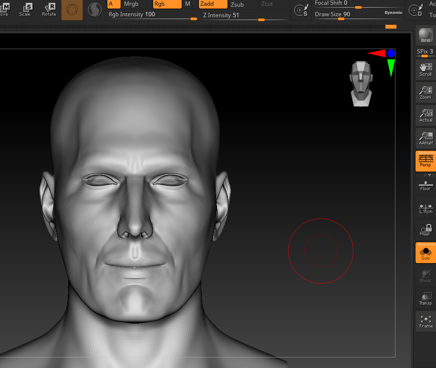The image size is (436, 368).
Task: Toggle the Rgb color mode
Action: (x=167, y=4)
